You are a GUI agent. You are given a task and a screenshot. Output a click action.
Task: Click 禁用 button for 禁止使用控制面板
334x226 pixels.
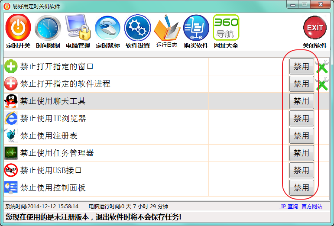(x=302, y=187)
